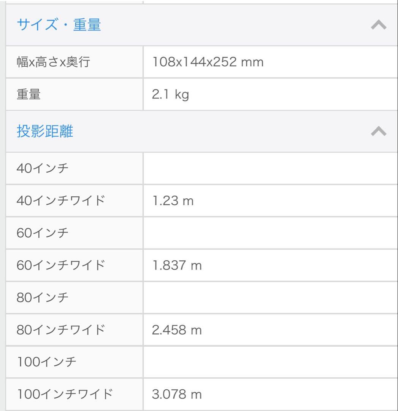Click the 投影距離 header title

[45, 131]
